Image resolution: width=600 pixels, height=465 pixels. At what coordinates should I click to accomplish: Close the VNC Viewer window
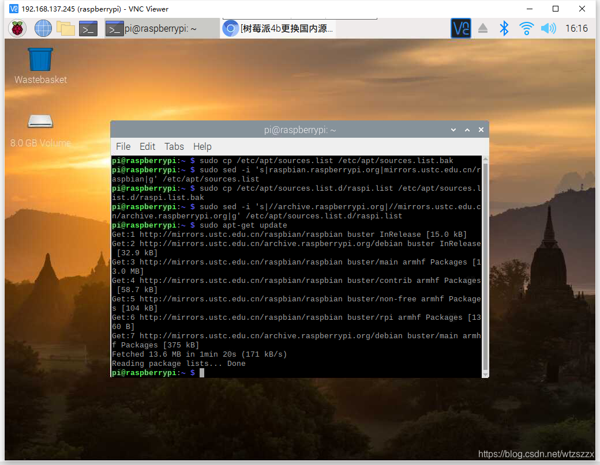pyautogui.click(x=582, y=9)
